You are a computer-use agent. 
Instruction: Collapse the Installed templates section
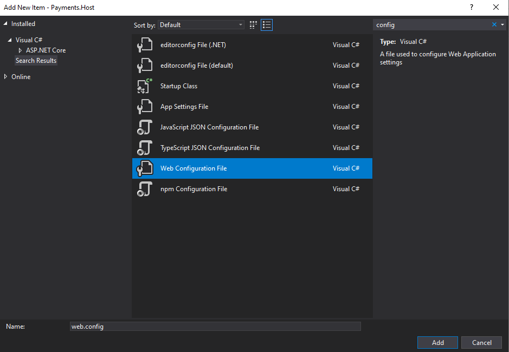click(6, 24)
